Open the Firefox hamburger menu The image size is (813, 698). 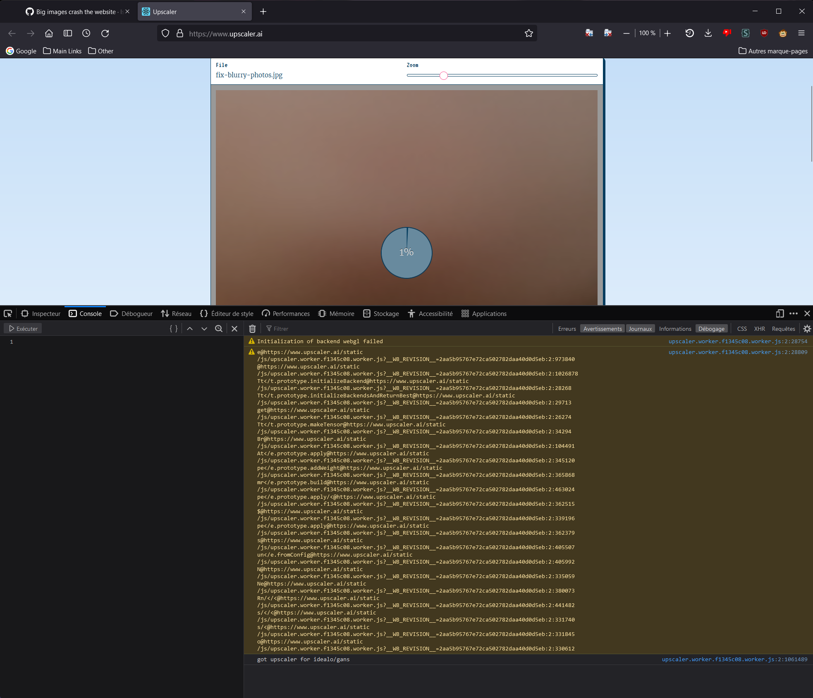pos(801,33)
